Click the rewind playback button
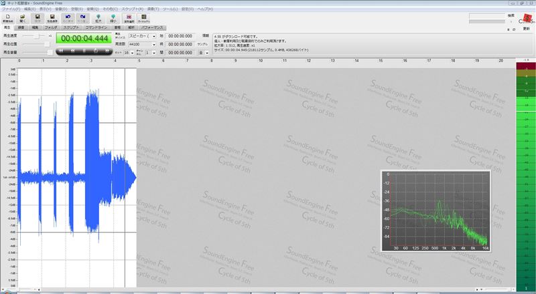The image size is (536, 294). [72, 51]
